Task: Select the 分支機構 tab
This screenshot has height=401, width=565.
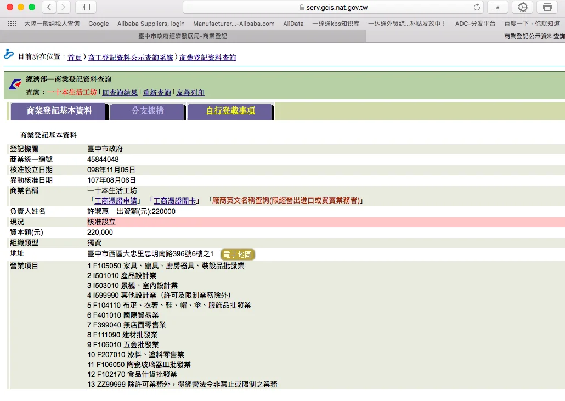Action: click(x=148, y=111)
